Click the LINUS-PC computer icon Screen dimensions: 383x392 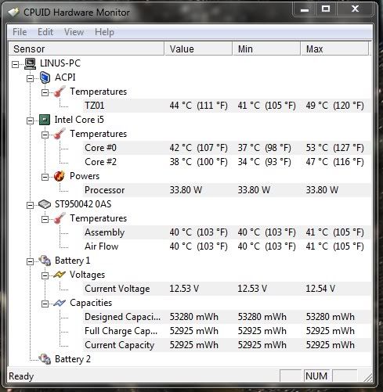pyautogui.click(x=30, y=63)
